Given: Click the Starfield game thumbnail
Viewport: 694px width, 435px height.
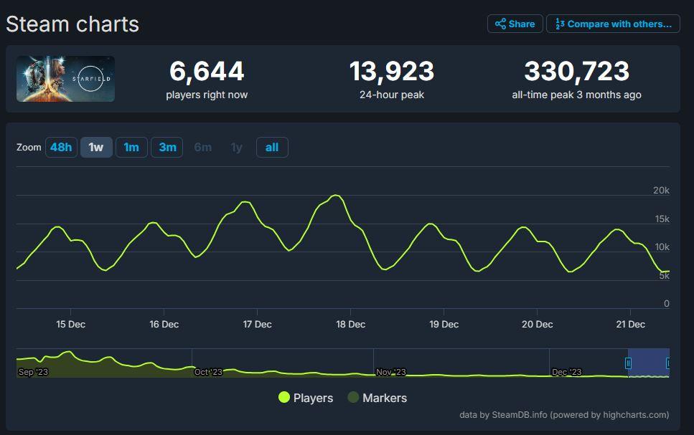Looking at the screenshot, I should [65, 79].
